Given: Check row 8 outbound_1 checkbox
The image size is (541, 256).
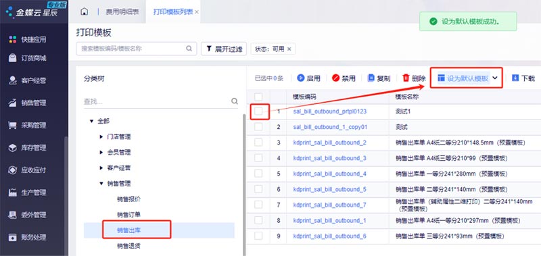Looking at the screenshot, I should tap(258, 220).
